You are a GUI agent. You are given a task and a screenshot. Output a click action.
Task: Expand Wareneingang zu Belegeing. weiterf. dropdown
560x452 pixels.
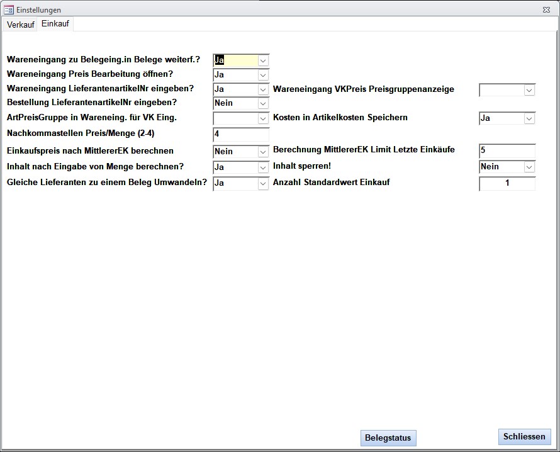264,60
